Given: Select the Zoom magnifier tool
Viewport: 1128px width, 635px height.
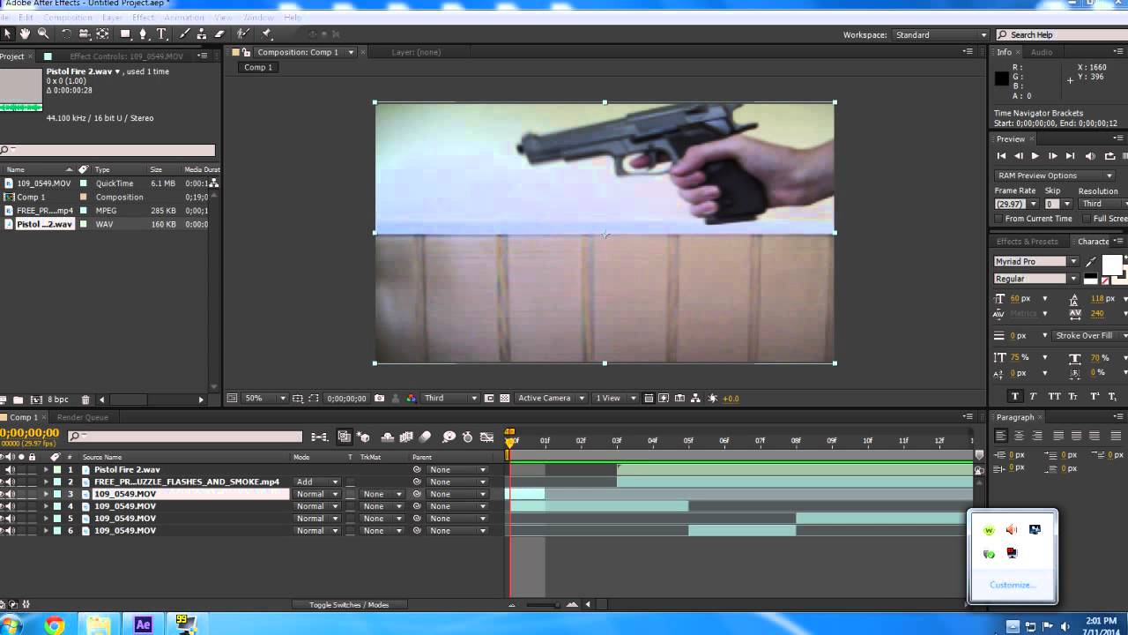Looking at the screenshot, I should (x=42, y=34).
